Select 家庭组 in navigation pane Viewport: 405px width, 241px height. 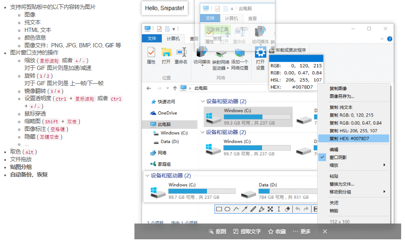pyautogui.click(x=160, y=164)
